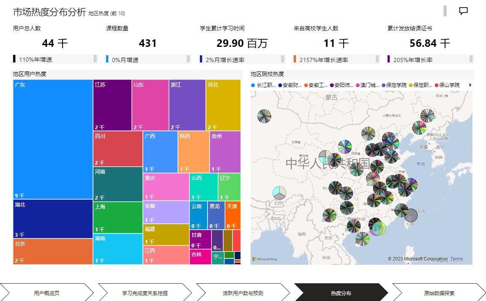Open the Terms link on map
486x301 pixels.
(456, 259)
